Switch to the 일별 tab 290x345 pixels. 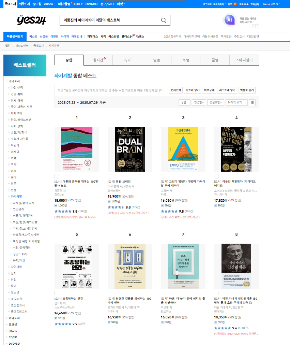[x=157, y=60]
